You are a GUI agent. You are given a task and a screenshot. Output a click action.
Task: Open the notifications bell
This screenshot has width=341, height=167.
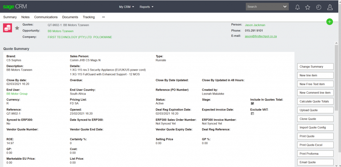(297, 7)
